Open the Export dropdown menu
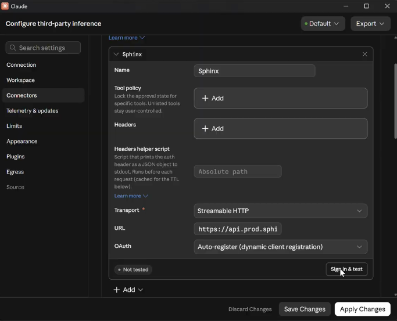 tap(370, 23)
